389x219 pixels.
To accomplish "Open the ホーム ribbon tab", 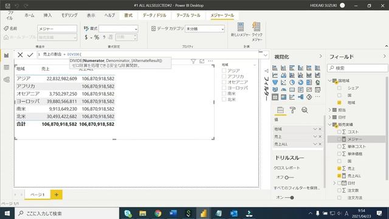I will 30,15.
